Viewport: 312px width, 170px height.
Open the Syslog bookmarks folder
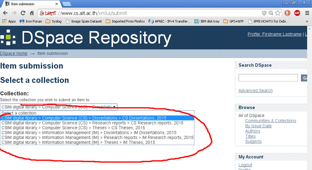pyautogui.click(x=53, y=21)
